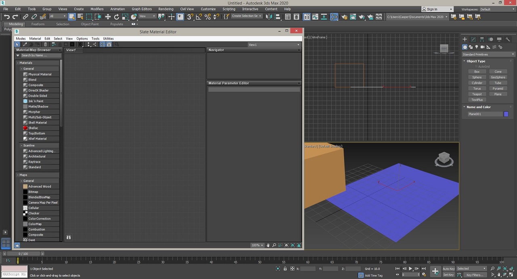Click the Teapot object type button

[x=477, y=94]
